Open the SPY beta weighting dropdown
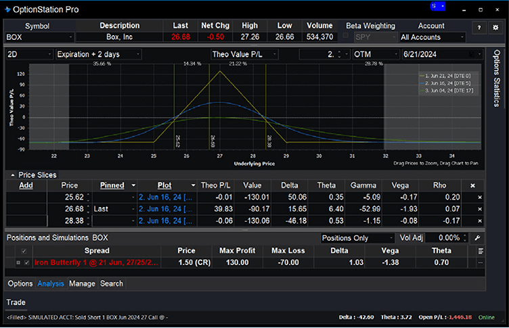Viewport: 509px width, 328px height. (x=394, y=37)
